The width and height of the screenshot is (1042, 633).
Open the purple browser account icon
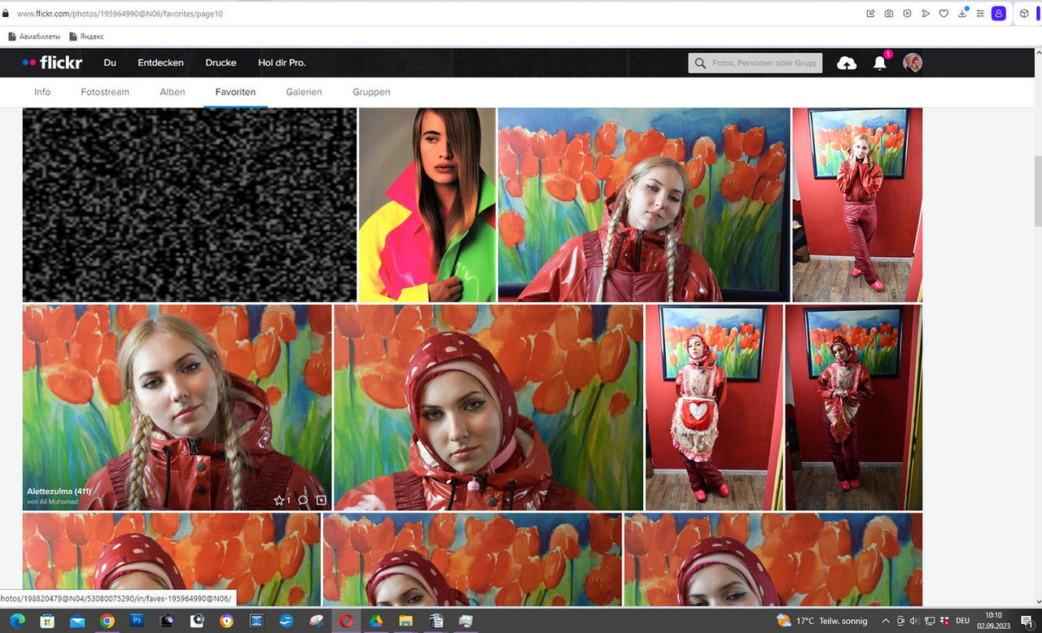[999, 14]
